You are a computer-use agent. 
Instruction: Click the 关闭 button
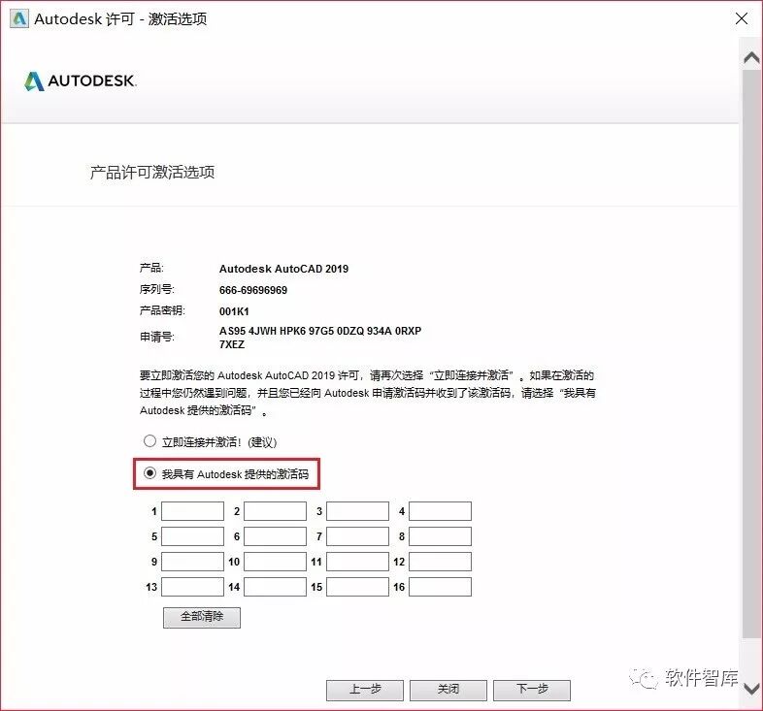click(448, 690)
